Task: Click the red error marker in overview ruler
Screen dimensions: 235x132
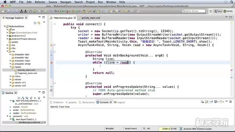Action: click(232, 70)
